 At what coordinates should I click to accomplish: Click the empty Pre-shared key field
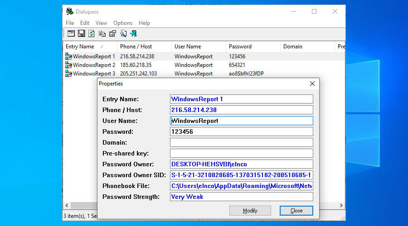click(x=242, y=153)
